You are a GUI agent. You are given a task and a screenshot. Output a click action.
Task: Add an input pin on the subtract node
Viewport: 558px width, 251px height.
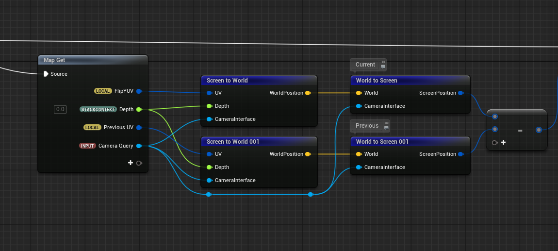coord(503,142)
